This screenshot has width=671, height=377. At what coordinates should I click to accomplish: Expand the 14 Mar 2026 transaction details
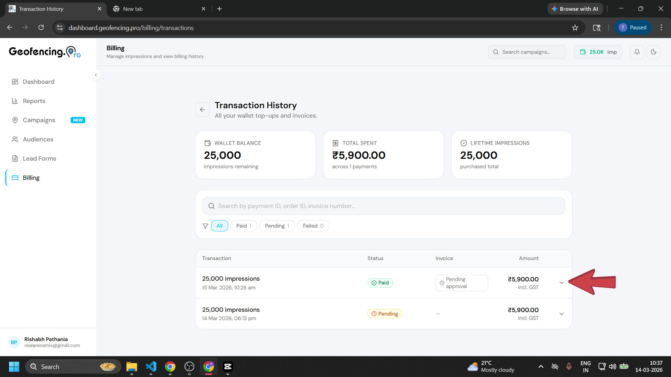561,313
